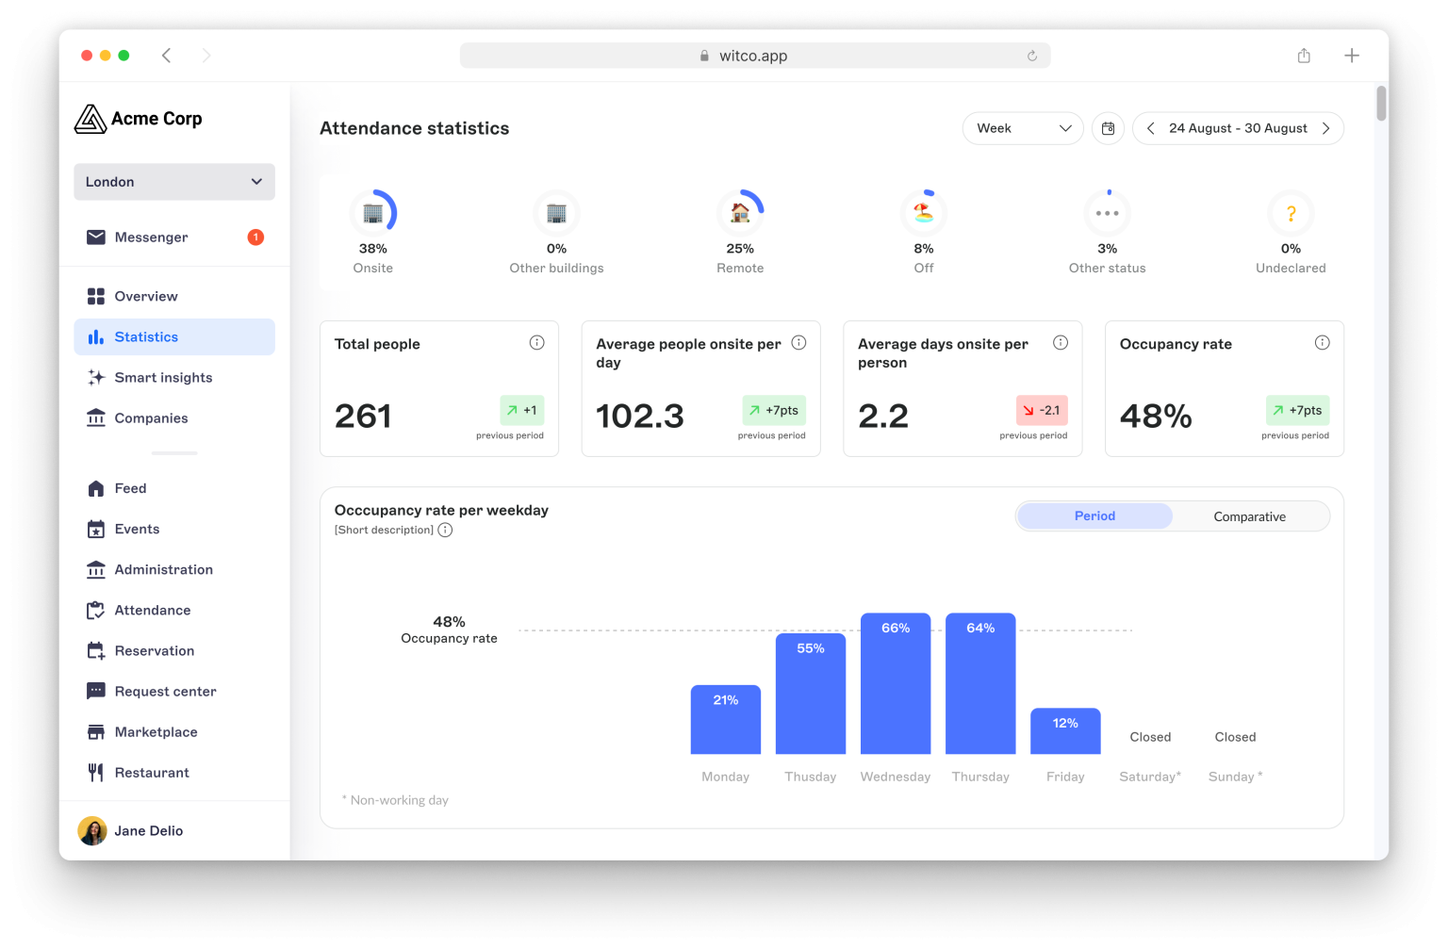This screenshot has width=1448, height=949.
Task: Click the Companies sidebar icon
Action: [96, 417]
